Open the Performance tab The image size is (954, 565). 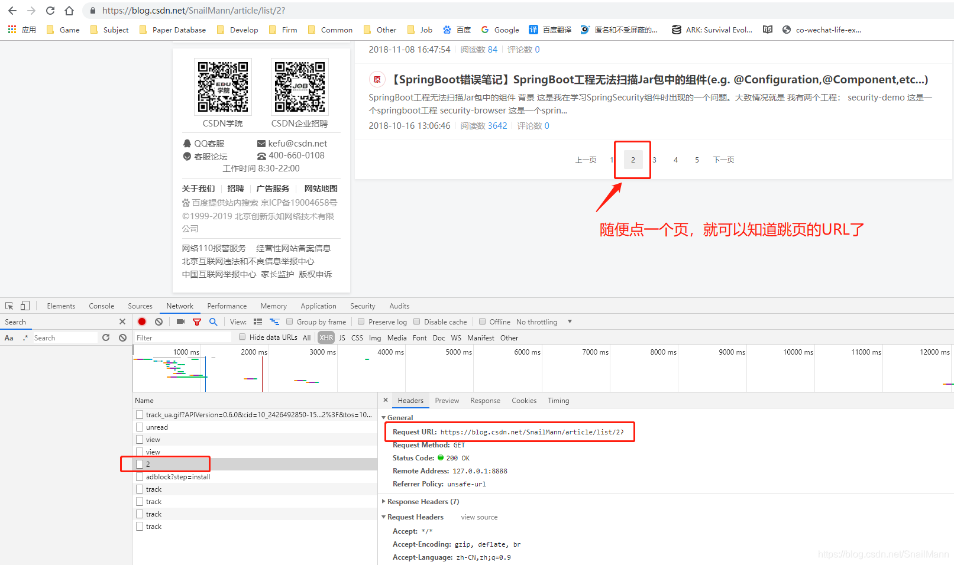point(227,306)
